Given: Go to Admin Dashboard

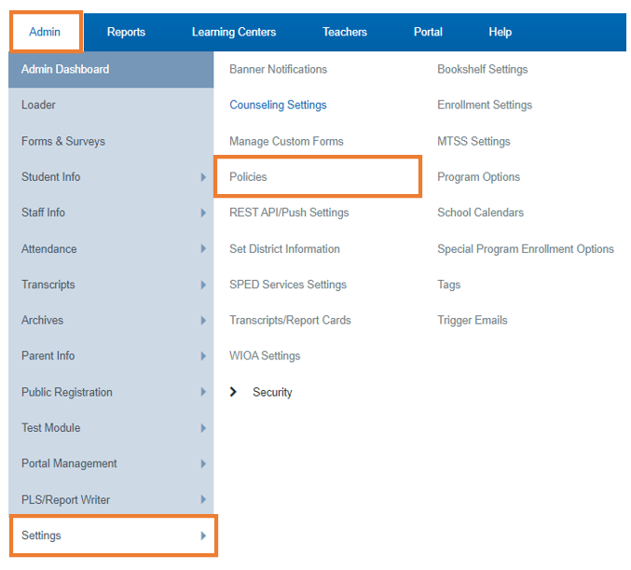Looking at the screenshot, I should [111, 69].
